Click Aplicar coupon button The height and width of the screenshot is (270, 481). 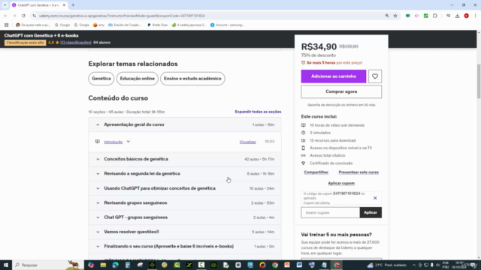point(371,212)
